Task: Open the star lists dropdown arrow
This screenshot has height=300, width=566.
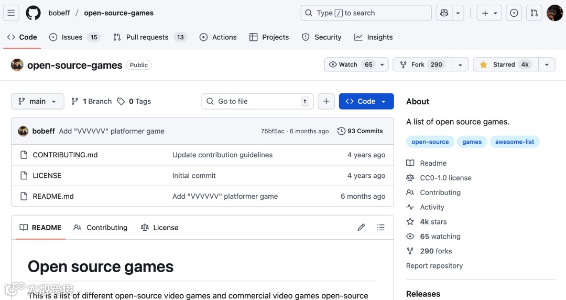Action: pos(547,65)
